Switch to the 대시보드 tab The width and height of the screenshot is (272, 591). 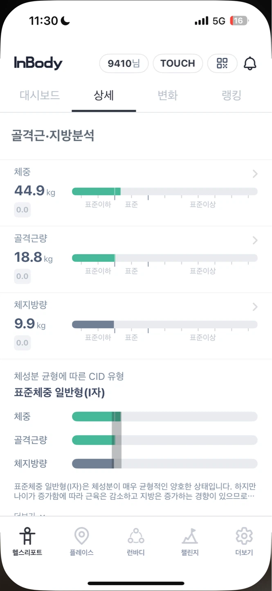(x=40, y=96)
